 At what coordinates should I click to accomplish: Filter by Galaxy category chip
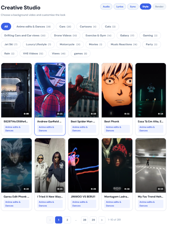coord(127,36)
